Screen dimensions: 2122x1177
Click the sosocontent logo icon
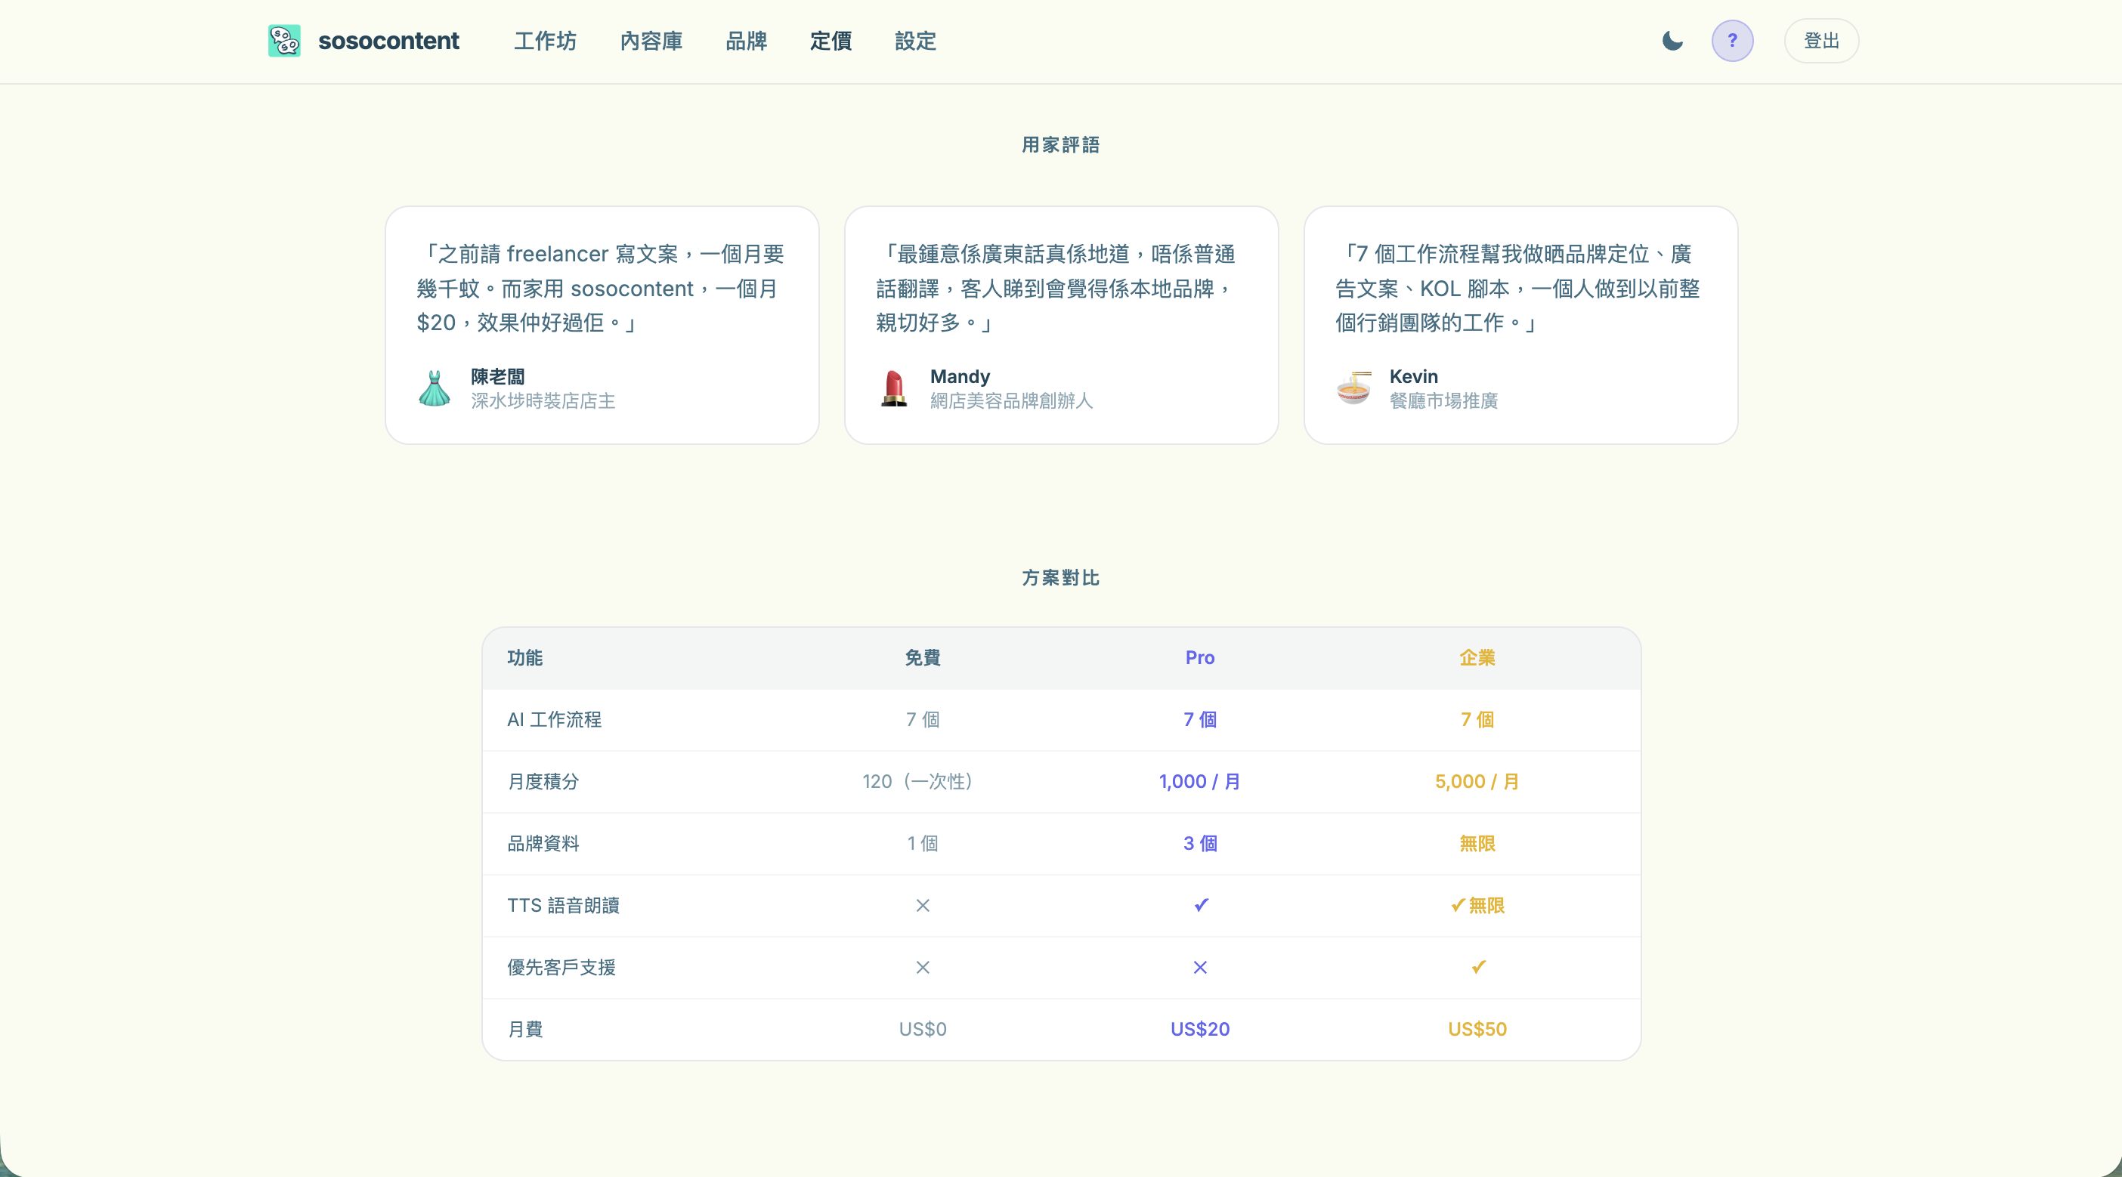[x=284, y=40]
